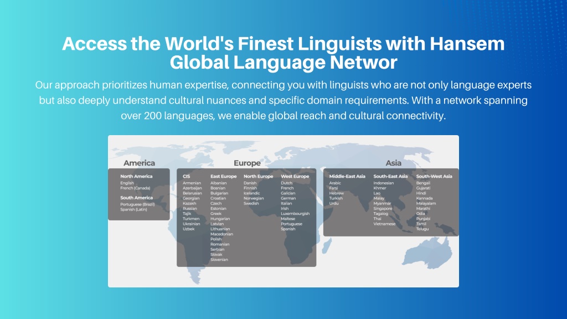
Task: Click the 'South-East Asia' column heading
Action: (x=390, y=177)
